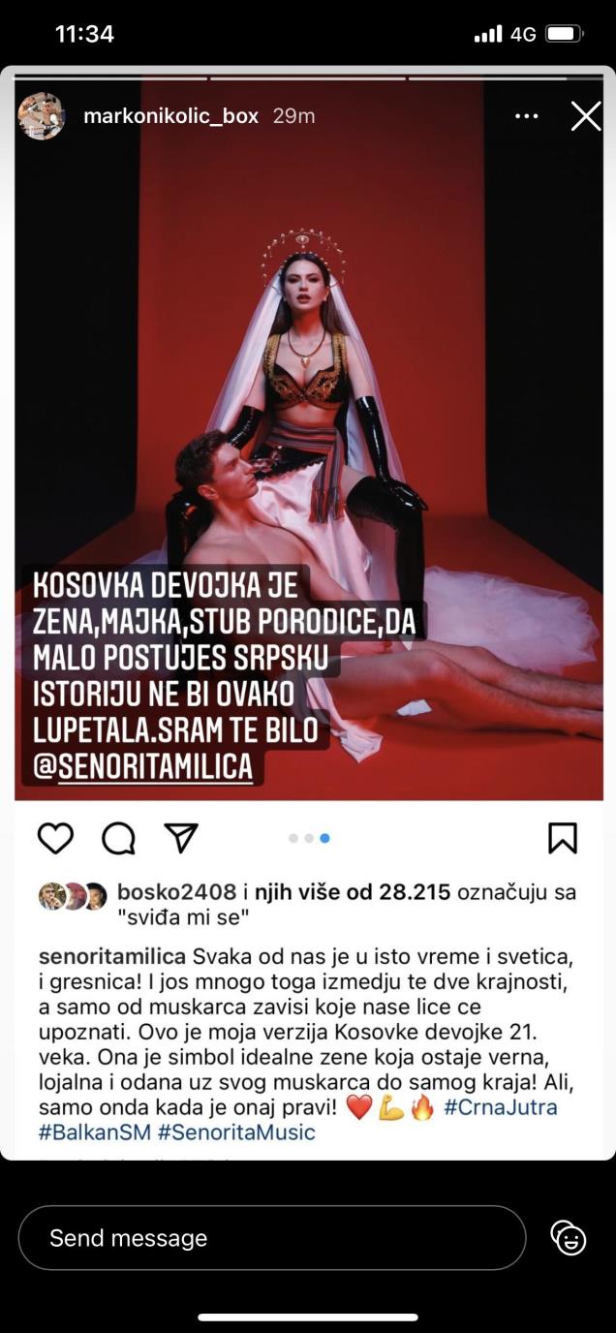Tap the heart like icon
This screenshot has width=616, height=1333.
[55, 838]
